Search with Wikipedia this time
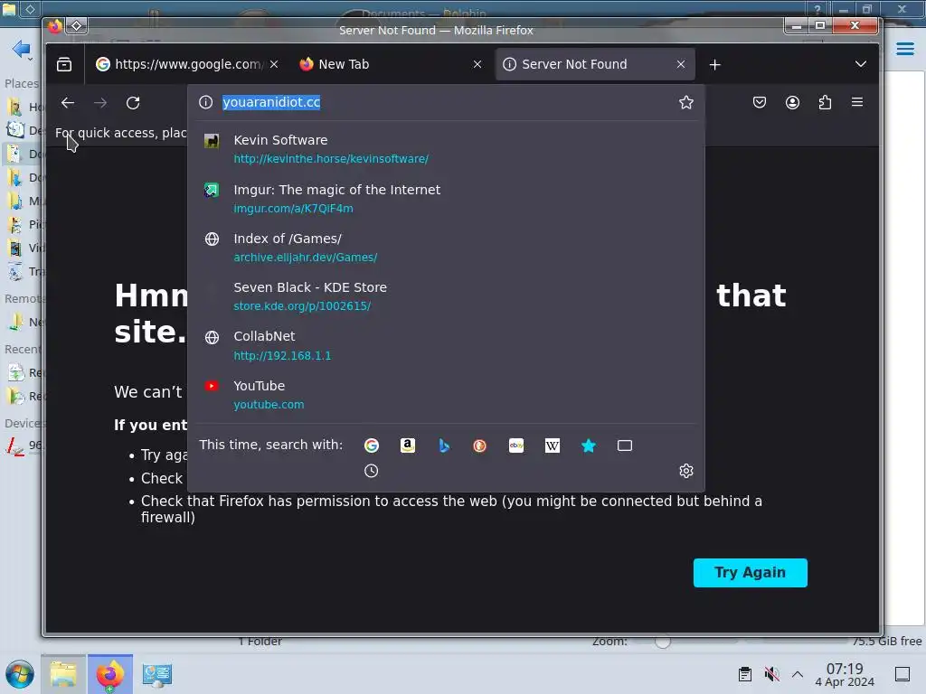Screen dimensions: 926x694 click(553, 445)
